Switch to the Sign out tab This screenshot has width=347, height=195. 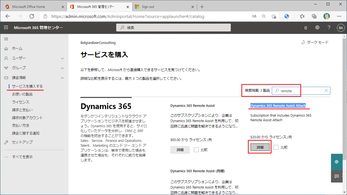[164, 7]
